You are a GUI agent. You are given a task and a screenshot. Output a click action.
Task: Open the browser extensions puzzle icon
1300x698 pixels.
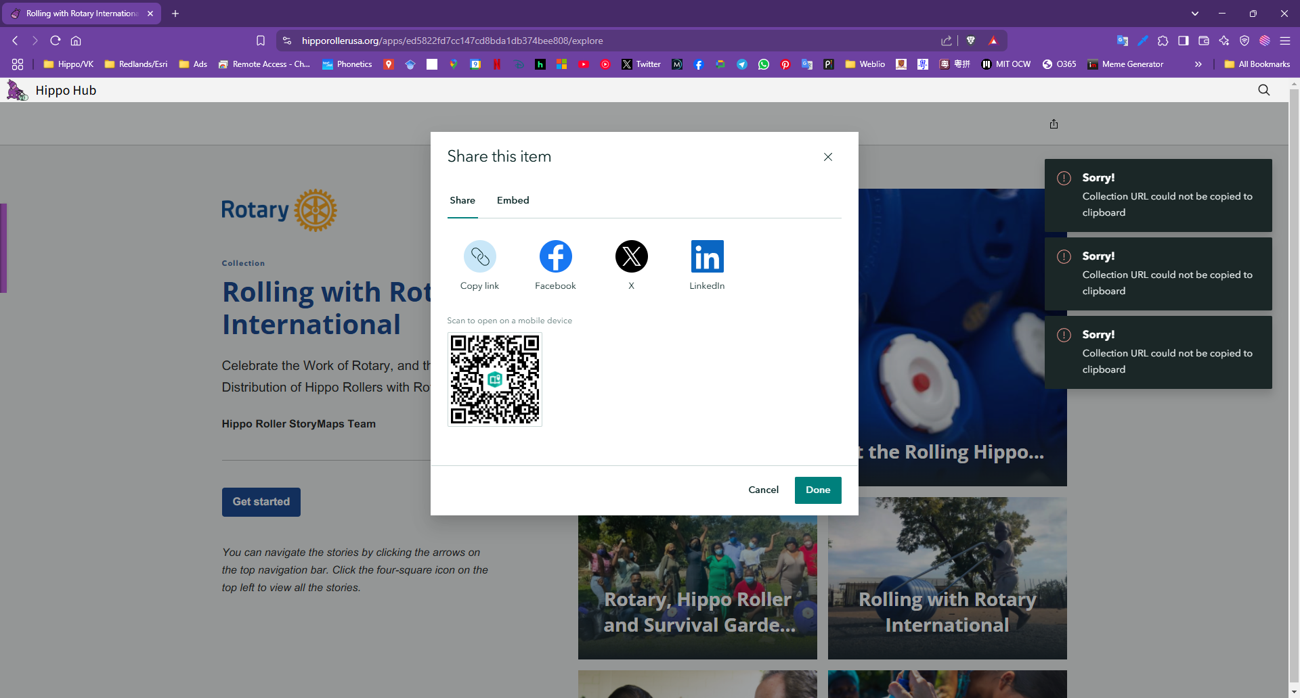(1163, 41)
